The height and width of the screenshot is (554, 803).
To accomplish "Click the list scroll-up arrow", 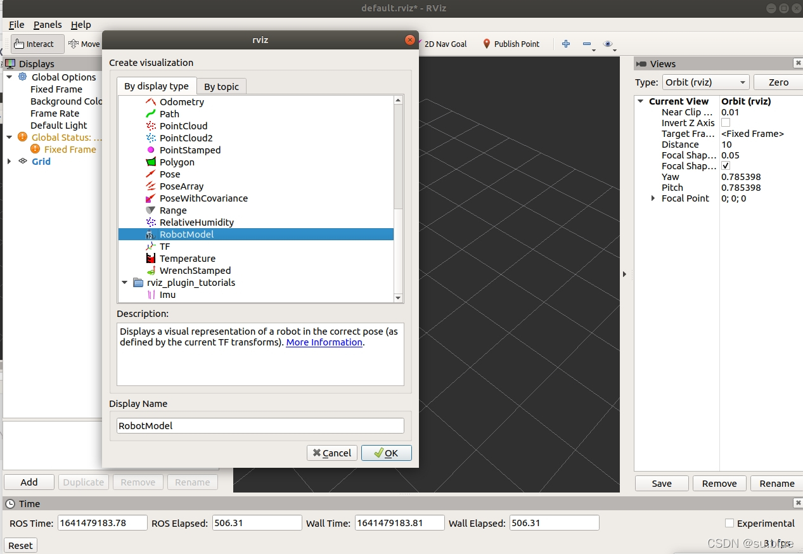I will [x=398, y=100].
